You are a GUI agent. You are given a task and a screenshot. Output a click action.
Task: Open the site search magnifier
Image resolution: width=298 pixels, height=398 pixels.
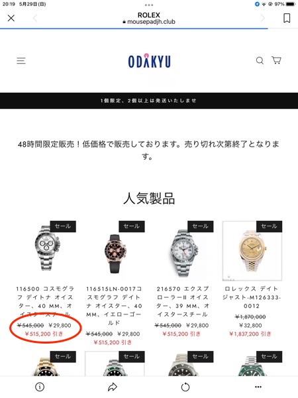[260, 60]
